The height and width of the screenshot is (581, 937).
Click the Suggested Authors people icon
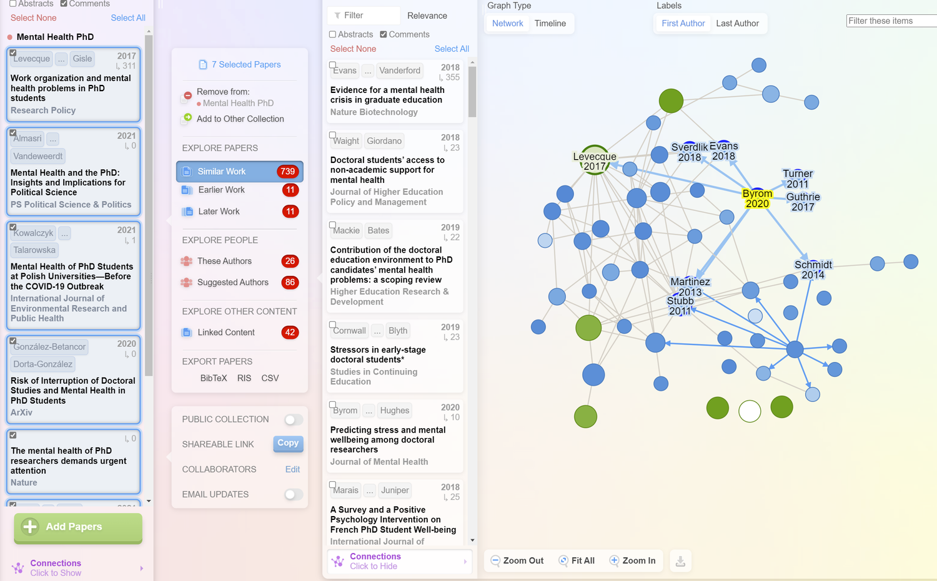click(186, 282)
